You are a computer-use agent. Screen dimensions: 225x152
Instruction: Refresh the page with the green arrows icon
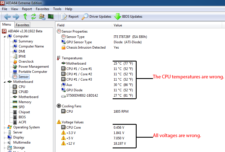pyautogui.click(x=34, y=17)
